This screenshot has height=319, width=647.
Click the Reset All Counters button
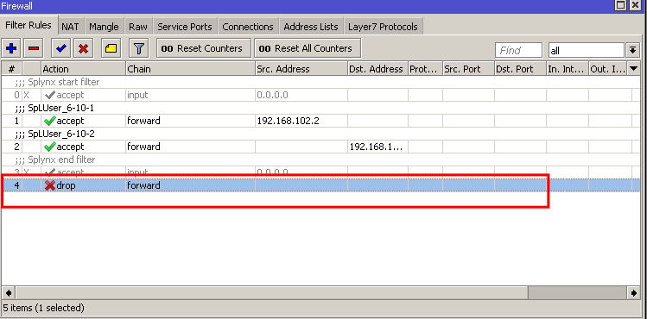point(308,48)
